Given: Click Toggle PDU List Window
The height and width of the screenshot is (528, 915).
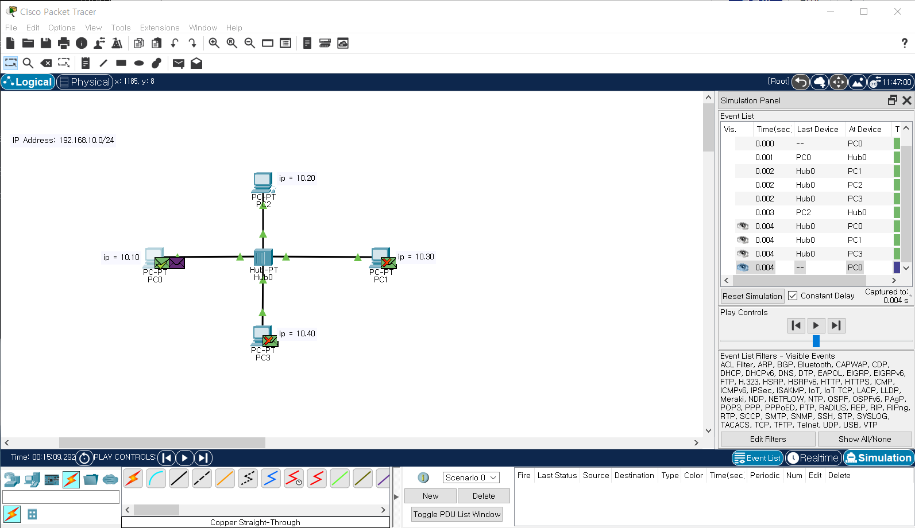Looking at the screenshot, I should pos(457,514).
